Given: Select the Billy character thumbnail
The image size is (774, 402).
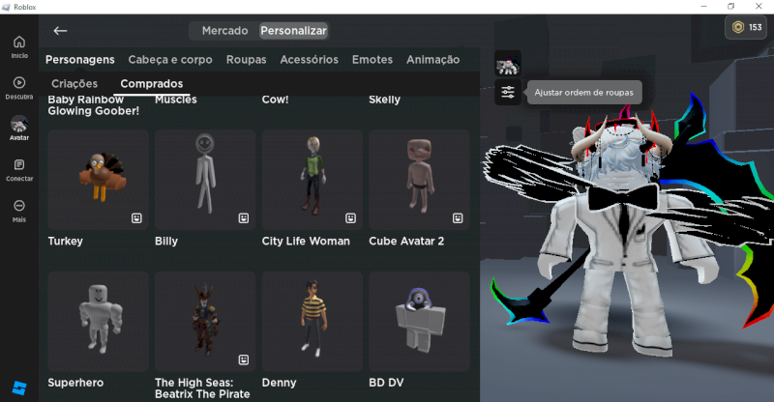Looking at the screenshot, I should click(x=205, y=180).
